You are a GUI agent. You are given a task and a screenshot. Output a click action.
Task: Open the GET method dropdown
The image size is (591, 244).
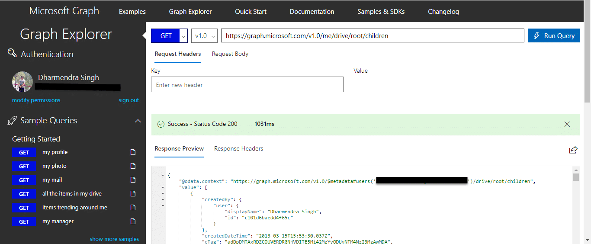coord(183,36)
